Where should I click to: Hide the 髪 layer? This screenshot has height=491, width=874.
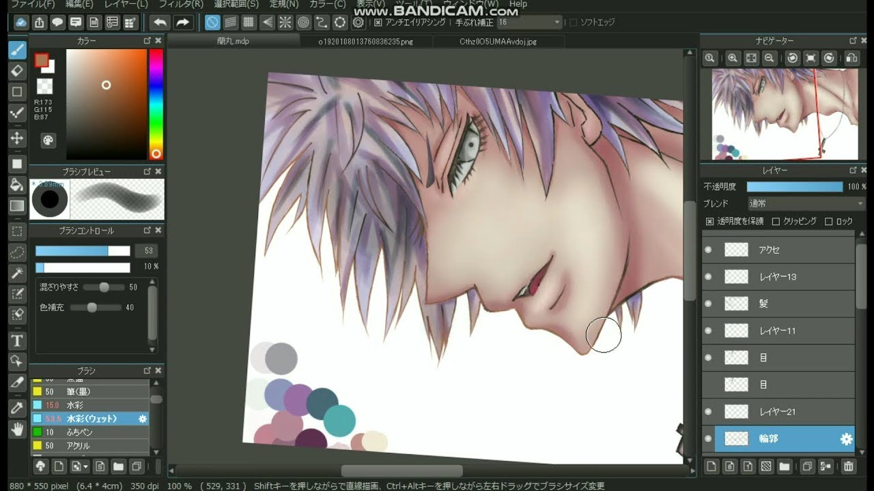708,303
